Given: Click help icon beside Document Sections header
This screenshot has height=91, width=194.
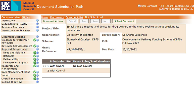Looking at the screenshot, I should (x=37, y=37).
